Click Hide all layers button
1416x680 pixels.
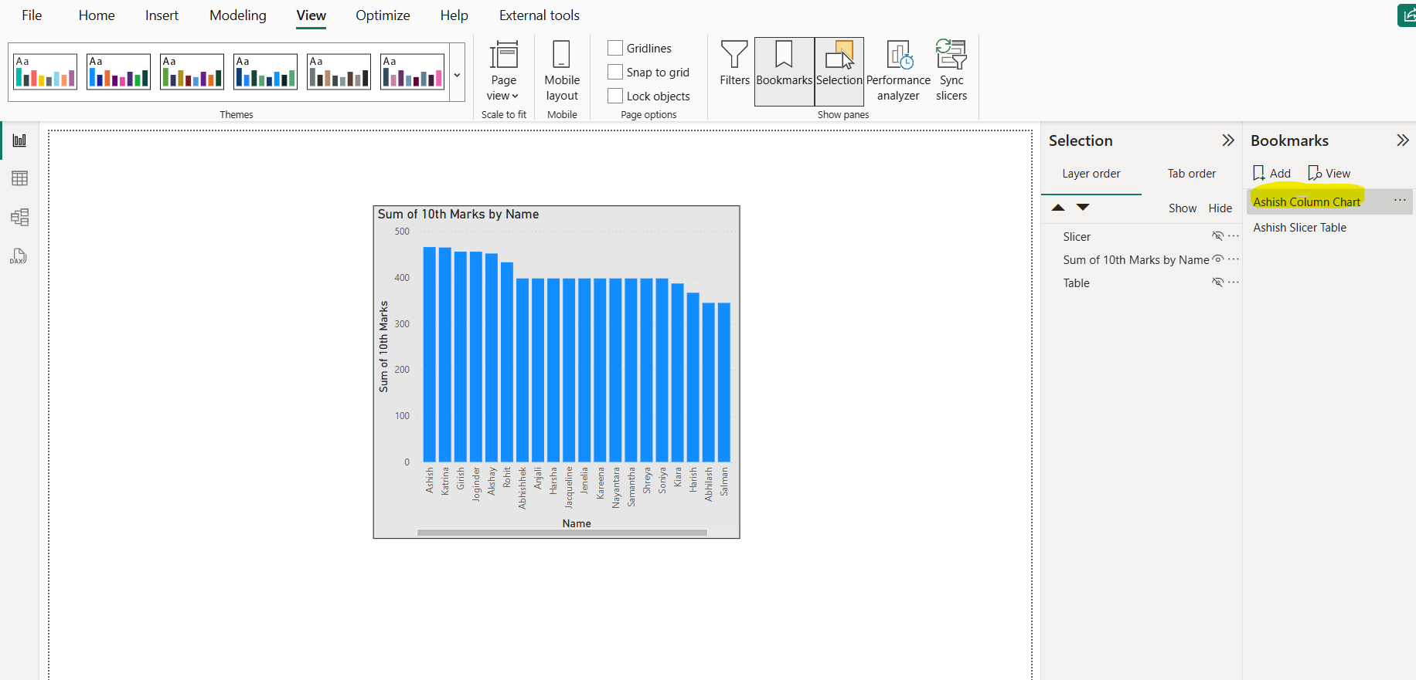[1220, 208]
